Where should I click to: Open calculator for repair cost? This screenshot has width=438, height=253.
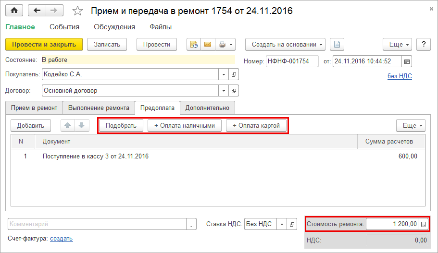coord(423,224)
